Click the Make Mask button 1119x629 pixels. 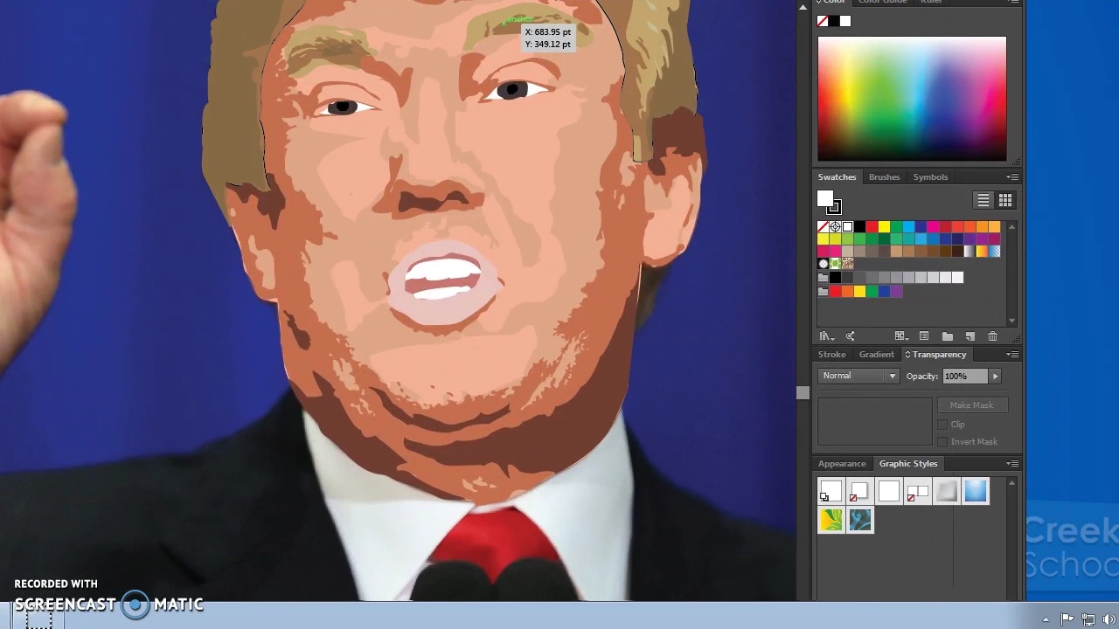coord(971,405)
